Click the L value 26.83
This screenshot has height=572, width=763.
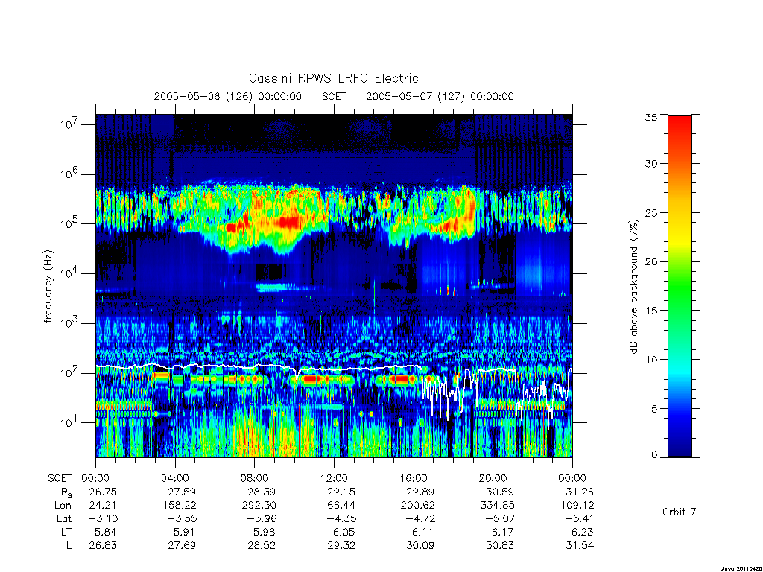[103, 546]
